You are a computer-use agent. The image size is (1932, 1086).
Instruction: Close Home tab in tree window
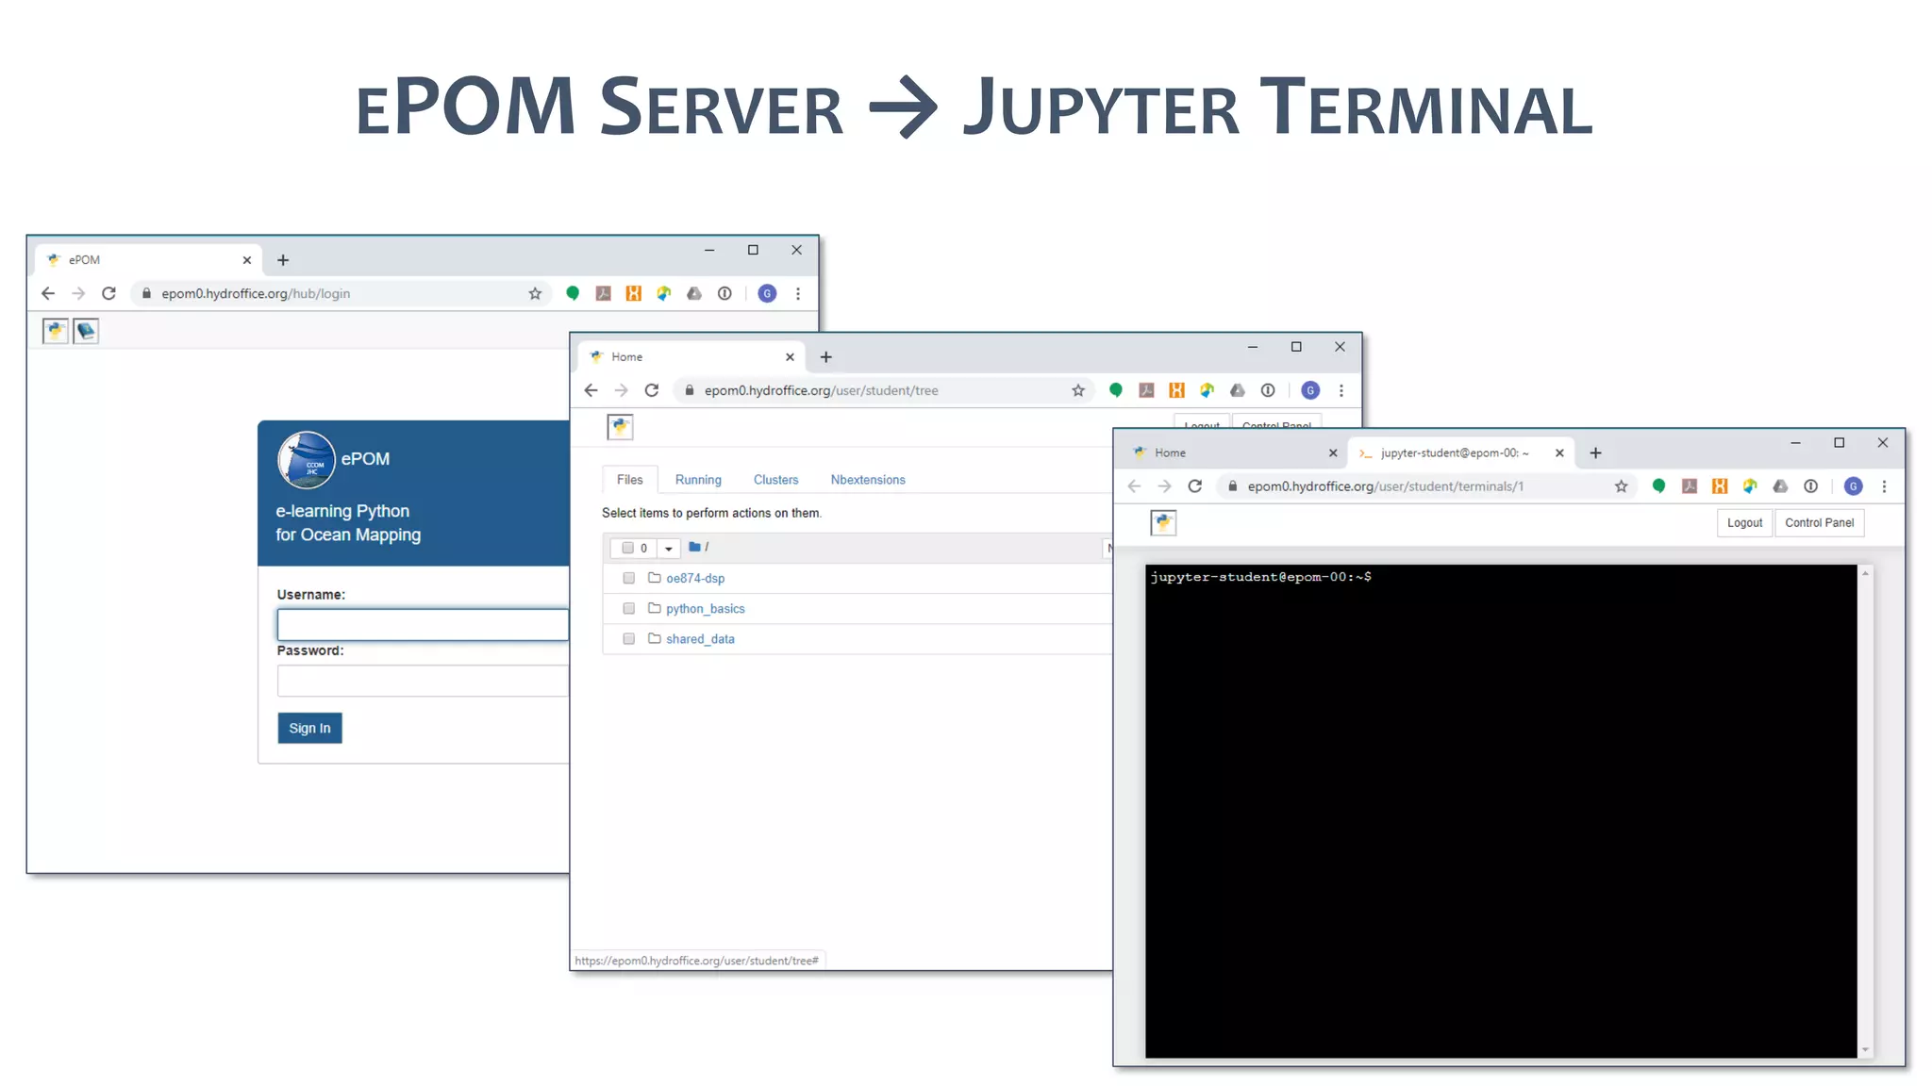[x=791, y=357]
